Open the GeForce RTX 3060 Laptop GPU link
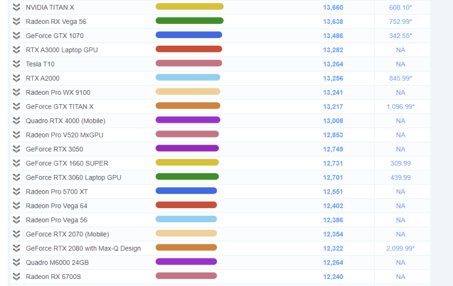This screenshot has width=453, height=286. coord(74,177)
